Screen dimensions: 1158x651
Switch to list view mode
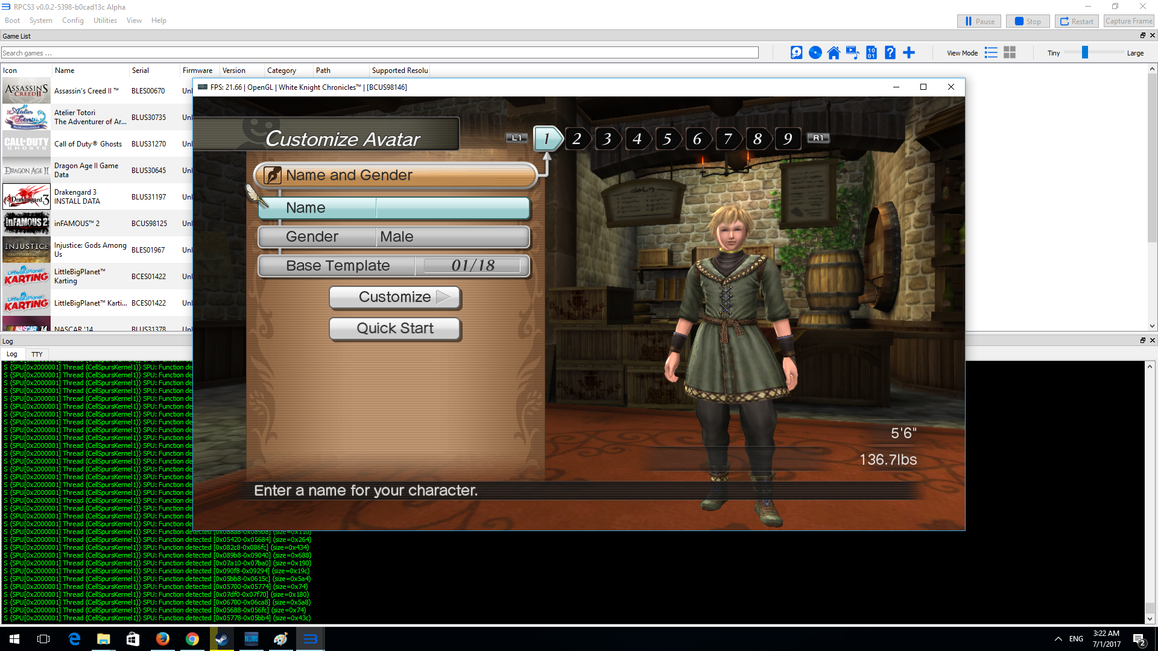[x=991, y=53]
